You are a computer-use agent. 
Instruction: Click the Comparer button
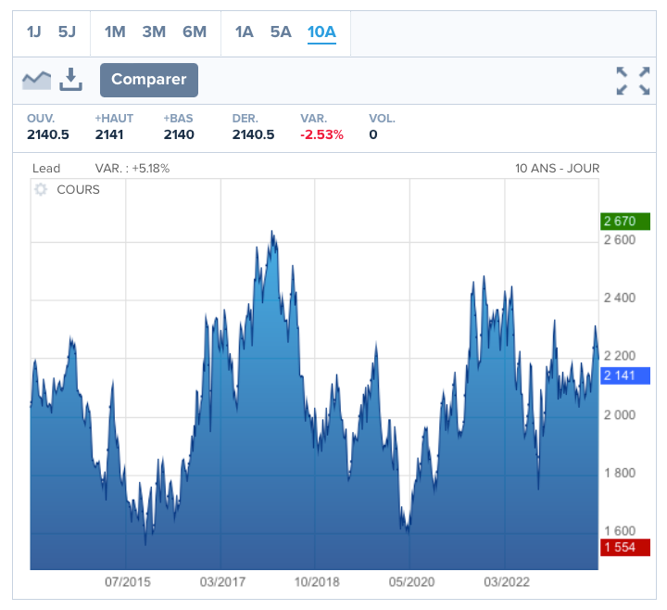point(149,80)
